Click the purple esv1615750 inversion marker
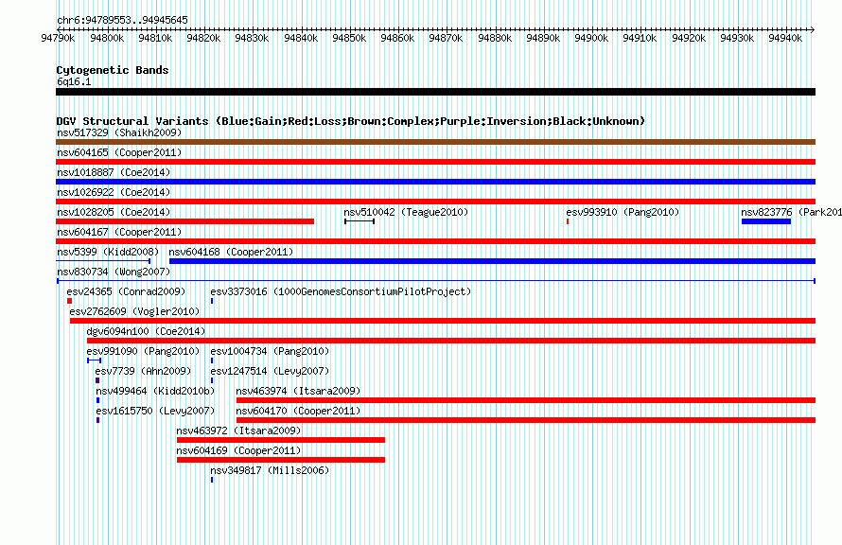Screen dimensions: 842x545 click(97, 420)
